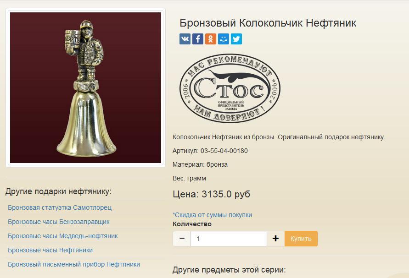Open Бронзовые часы Бензозаправщик link
This screenshot has width=409, height=278.
59,222
